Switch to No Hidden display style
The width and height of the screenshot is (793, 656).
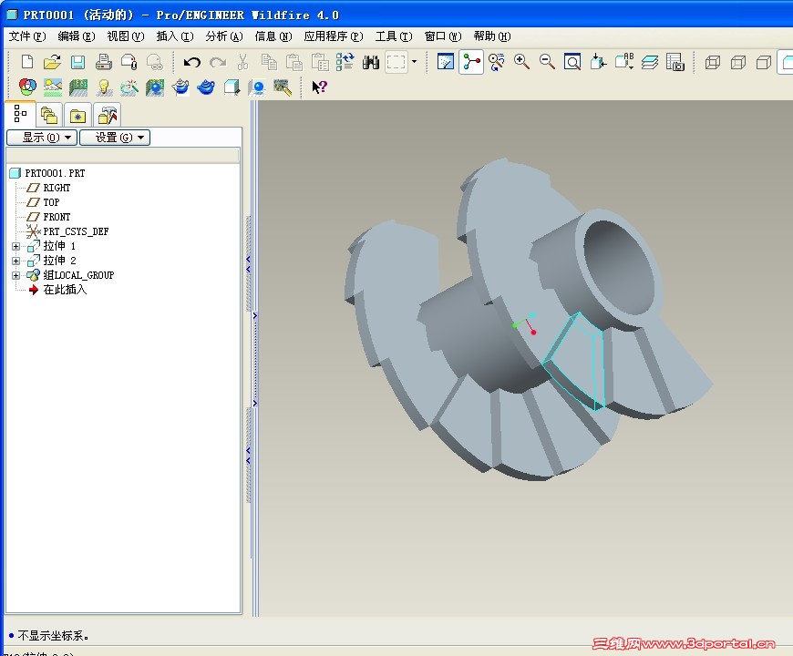764,62
